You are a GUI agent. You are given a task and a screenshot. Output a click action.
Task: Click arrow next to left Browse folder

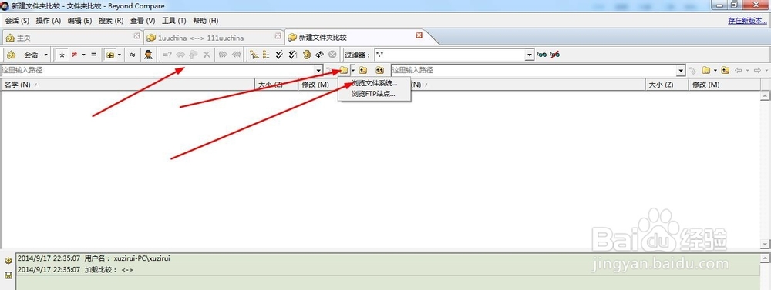tap(352, 70)
